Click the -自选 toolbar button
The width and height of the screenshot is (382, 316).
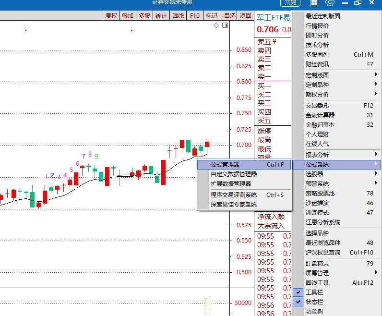point(228,15)
